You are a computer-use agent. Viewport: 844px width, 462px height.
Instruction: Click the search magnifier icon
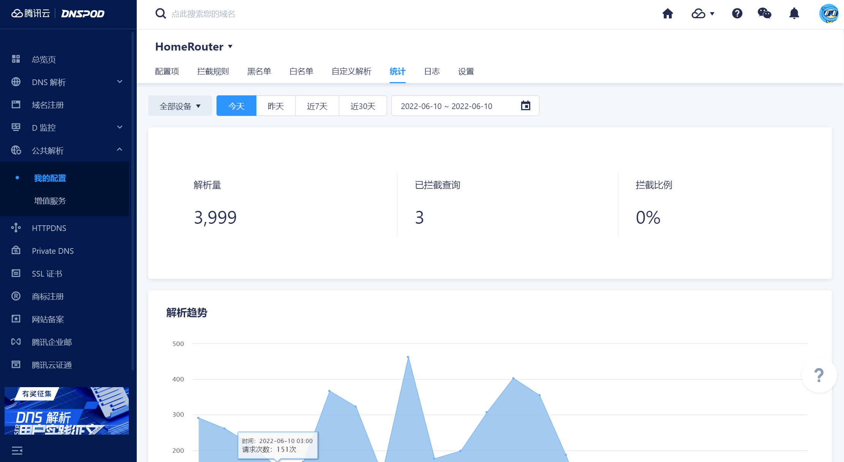(x=161, y=14)
